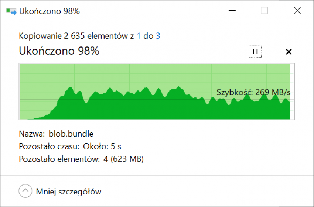Select the file name blob.bundle

(x=71, y=134)
